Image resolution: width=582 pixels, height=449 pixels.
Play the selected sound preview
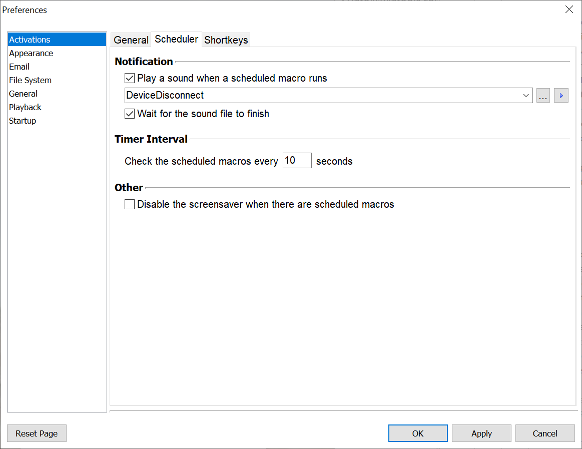[561, 96]
